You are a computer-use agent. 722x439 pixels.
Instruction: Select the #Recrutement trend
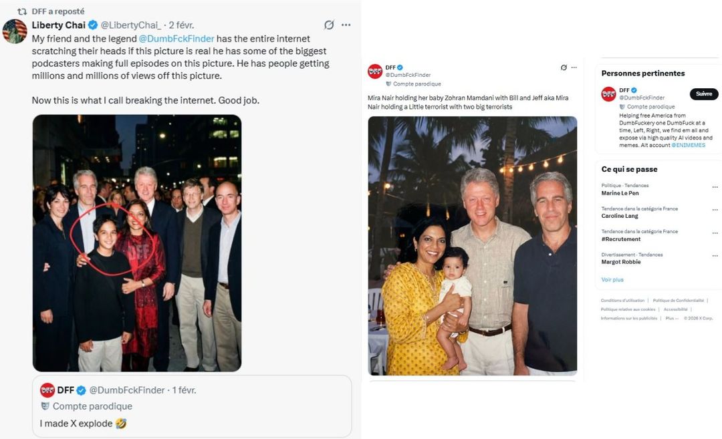pyautogui.click(x=621, y=239)
